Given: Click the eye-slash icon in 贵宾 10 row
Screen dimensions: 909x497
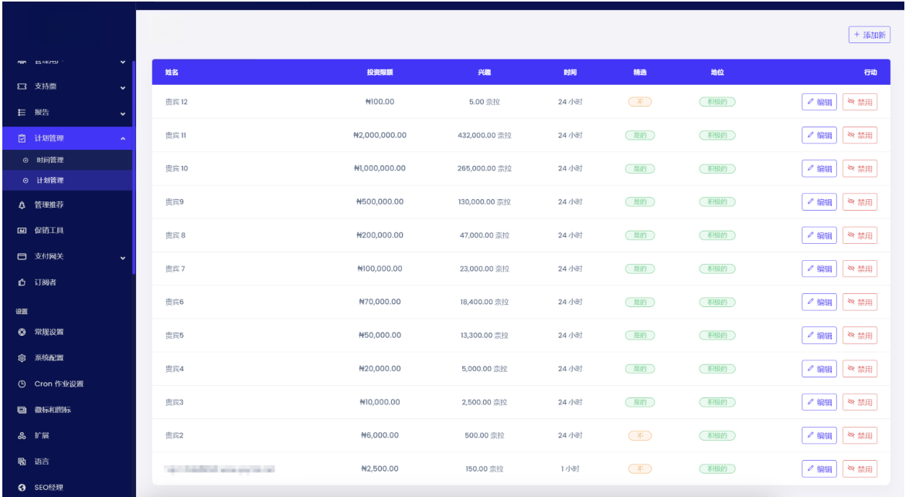Looking at the screenshot, I should pyautogui.click(x=851, y=167).
